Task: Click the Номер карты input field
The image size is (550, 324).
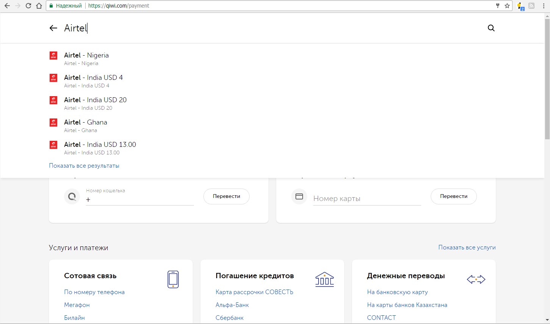Action: (x=367, y=199)
